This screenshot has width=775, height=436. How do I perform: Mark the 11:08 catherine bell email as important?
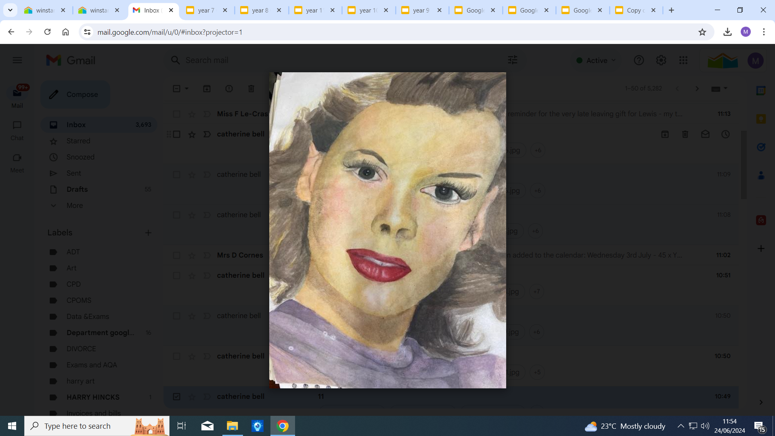tap(207, 215)
